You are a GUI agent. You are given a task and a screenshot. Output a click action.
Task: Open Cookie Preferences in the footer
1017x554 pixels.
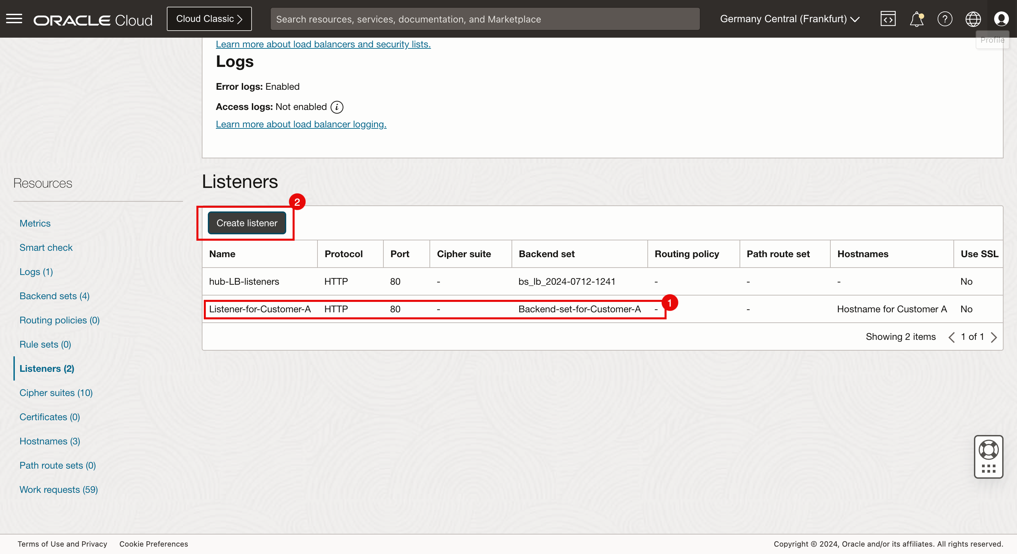154,544
